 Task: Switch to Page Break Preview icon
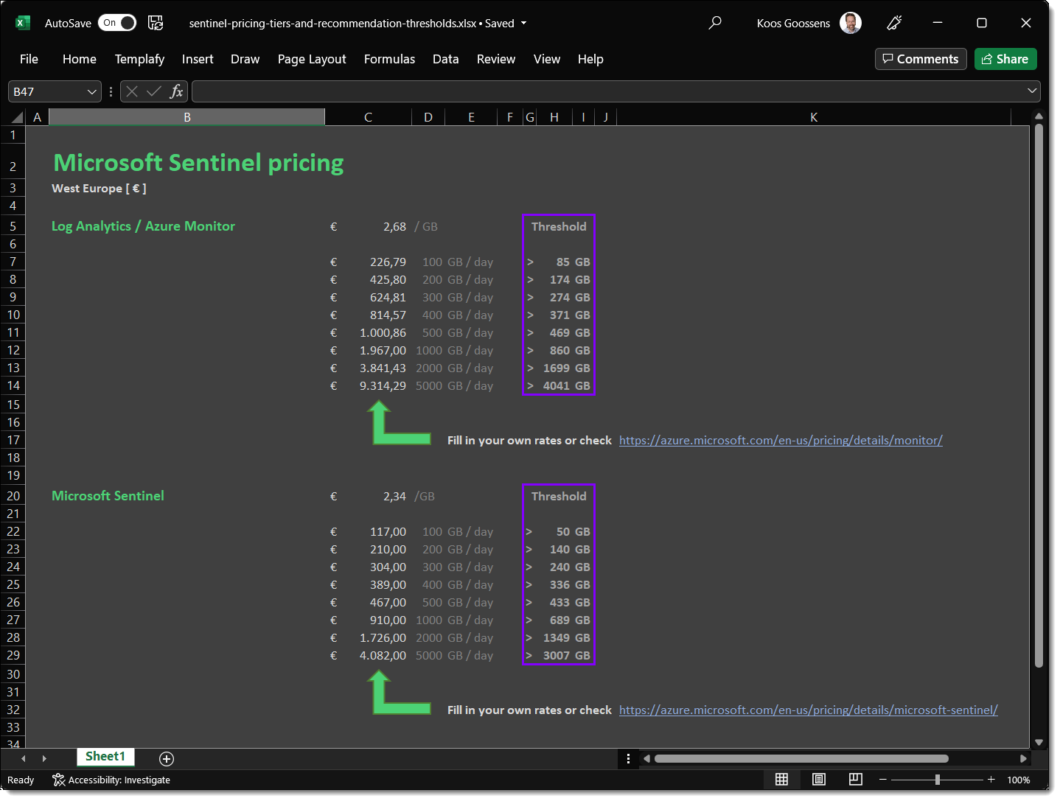tap(856, 780)
